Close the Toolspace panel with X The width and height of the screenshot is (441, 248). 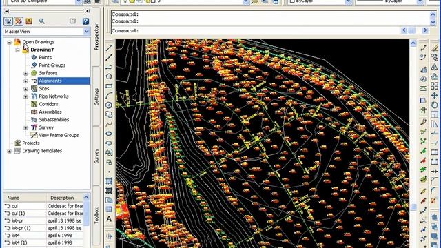pyautogui.click(x=88, y=11)
